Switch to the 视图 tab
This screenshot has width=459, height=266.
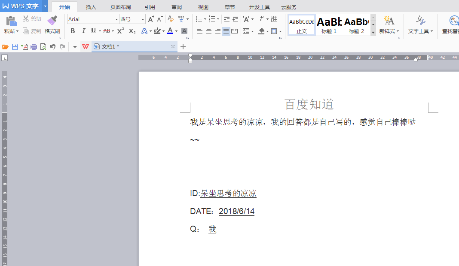pyautogui.click(x=203, y=7)
